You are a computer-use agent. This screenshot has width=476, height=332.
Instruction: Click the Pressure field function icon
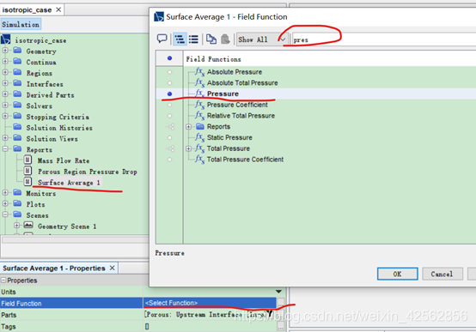[x=199, y=94]
